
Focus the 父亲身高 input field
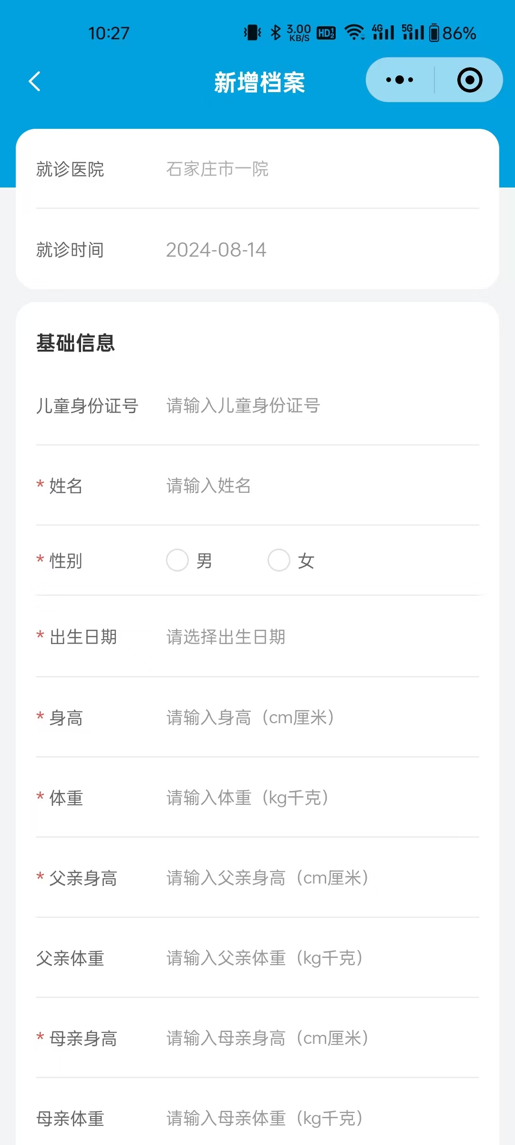[322, 878]
